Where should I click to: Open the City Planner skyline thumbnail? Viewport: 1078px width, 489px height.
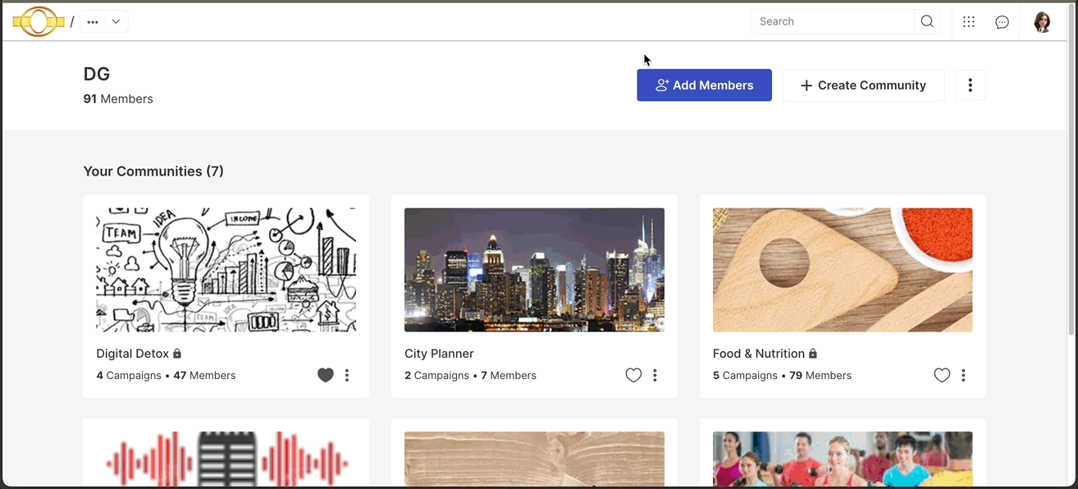[x=534, y=270]
